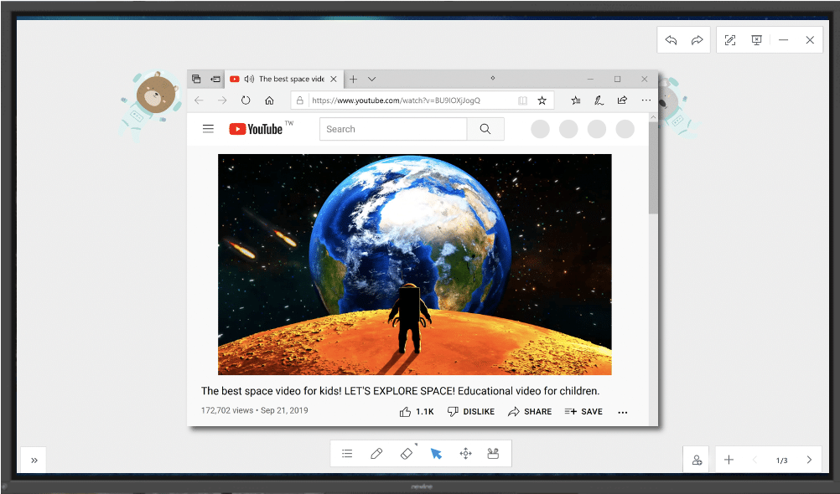Viewport: 840px width, 494px height.
Task: Click the exit presentation screen icon
Action: pyautogui.click(x=756, y=40)
